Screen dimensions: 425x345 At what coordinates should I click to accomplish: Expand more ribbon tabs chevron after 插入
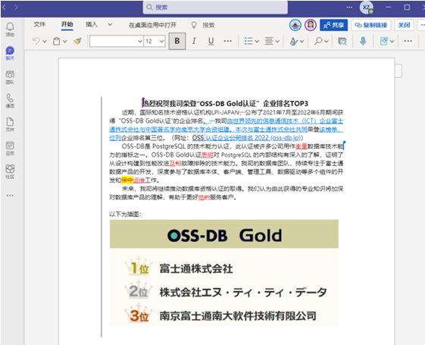click(110, 25)
